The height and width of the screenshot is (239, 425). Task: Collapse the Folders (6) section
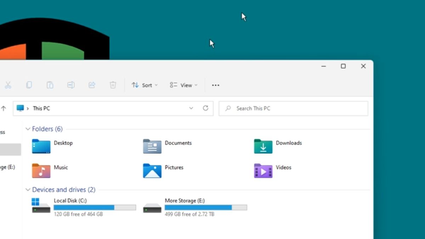click(28, 129)
